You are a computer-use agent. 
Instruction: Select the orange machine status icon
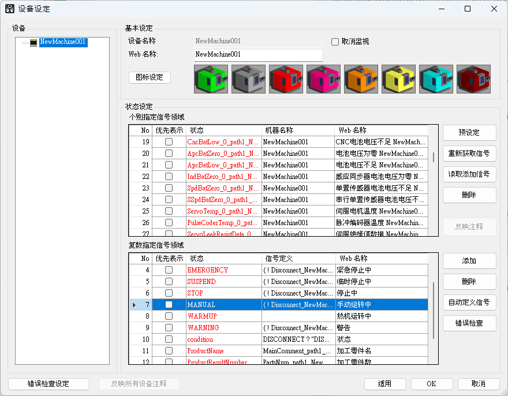[361, 79]
